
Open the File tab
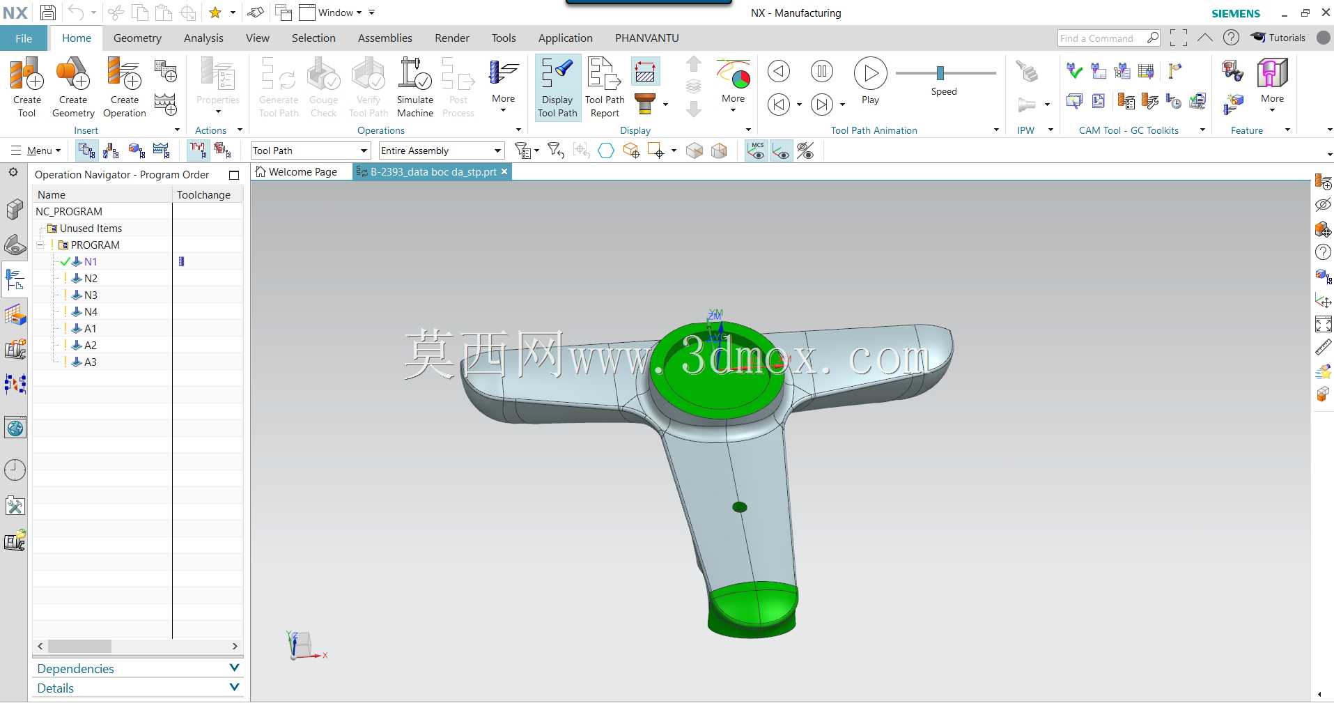[24, 38]
